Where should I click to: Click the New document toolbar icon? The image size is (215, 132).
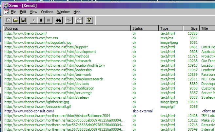(x=8, y=20)
